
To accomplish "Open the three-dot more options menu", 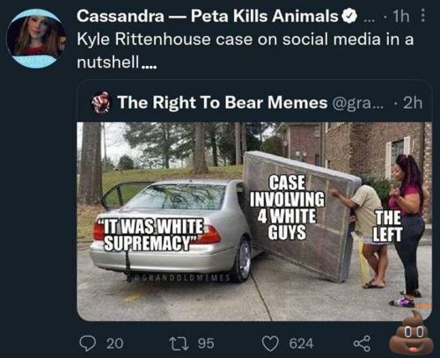I will click(x=422, y=16).
